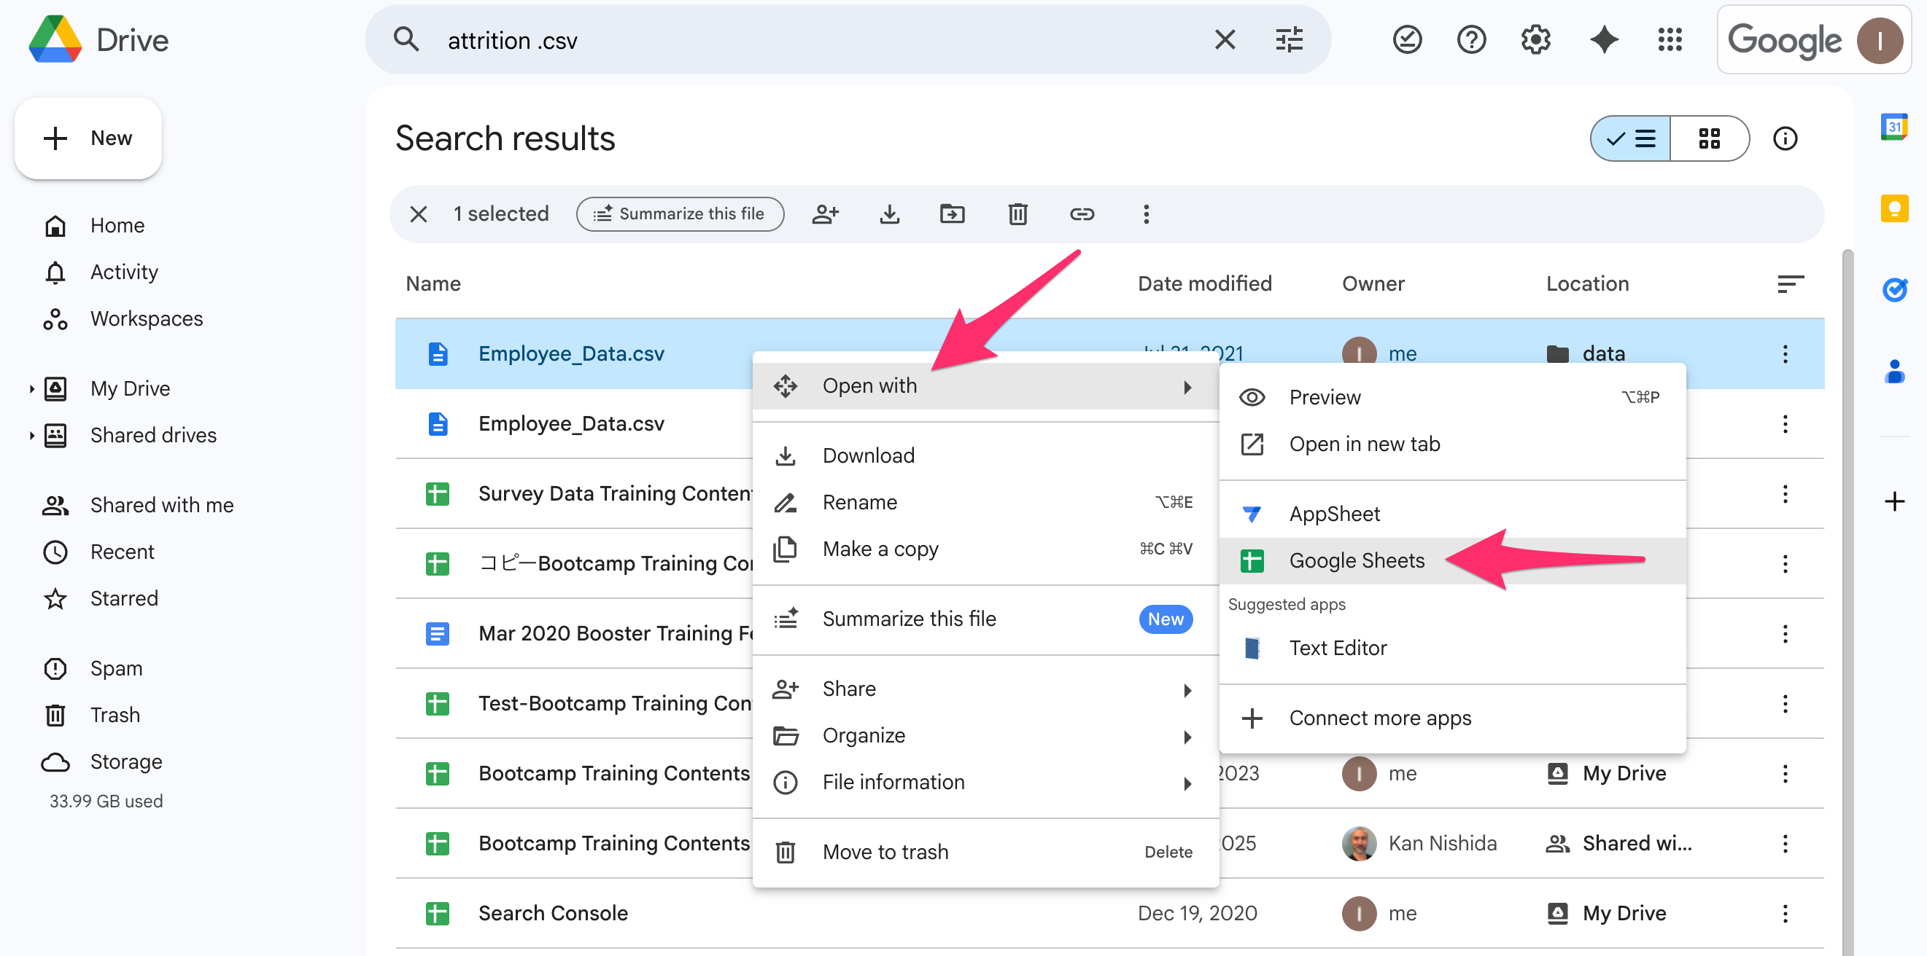Click the move to folder toolbar icon
Viewport: 1927px width, 956px height.
pos(952,214)
